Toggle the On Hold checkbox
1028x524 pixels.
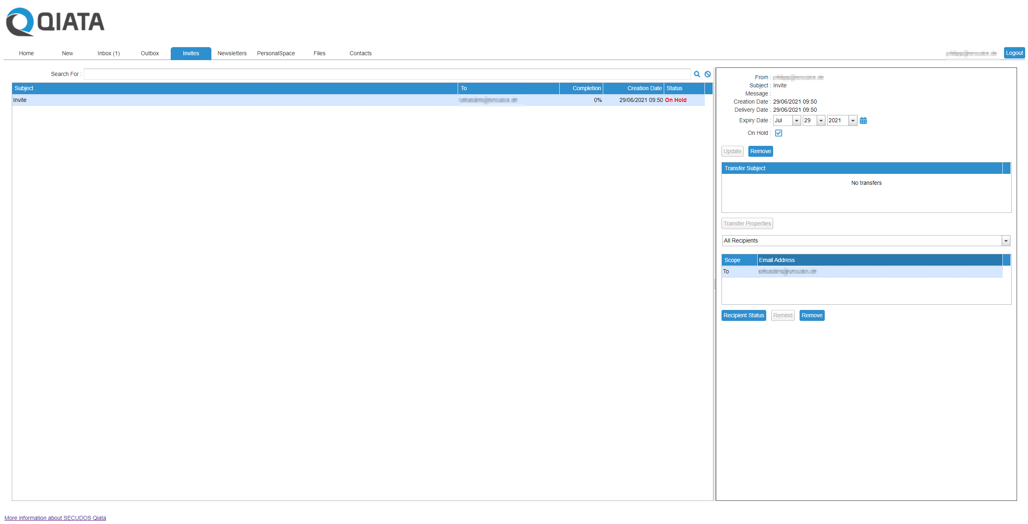[778, 133]
